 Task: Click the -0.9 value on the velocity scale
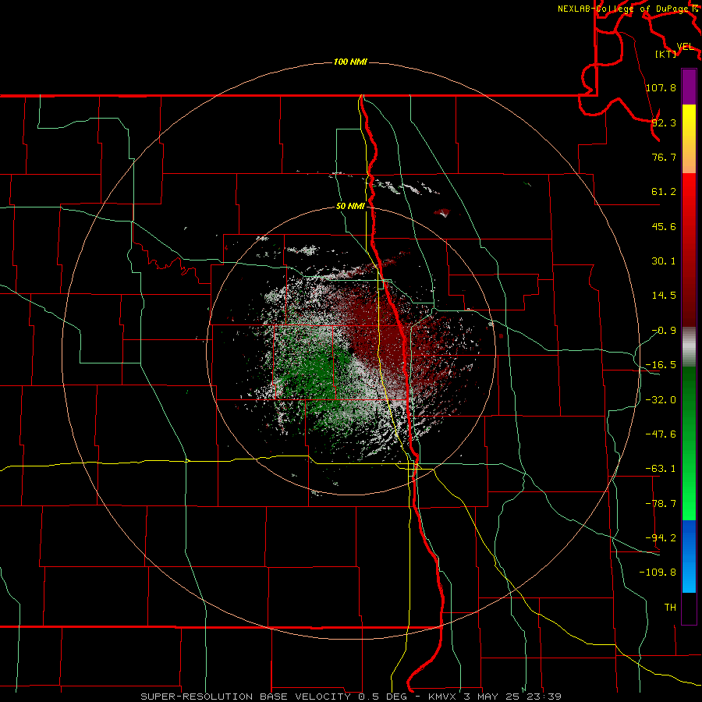click(664, 331)
